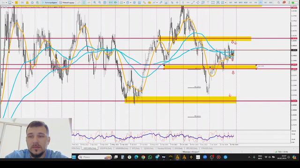Click the RSI indicator subwindow
Screen dimensions: 300x168
(x=181, y=136)
